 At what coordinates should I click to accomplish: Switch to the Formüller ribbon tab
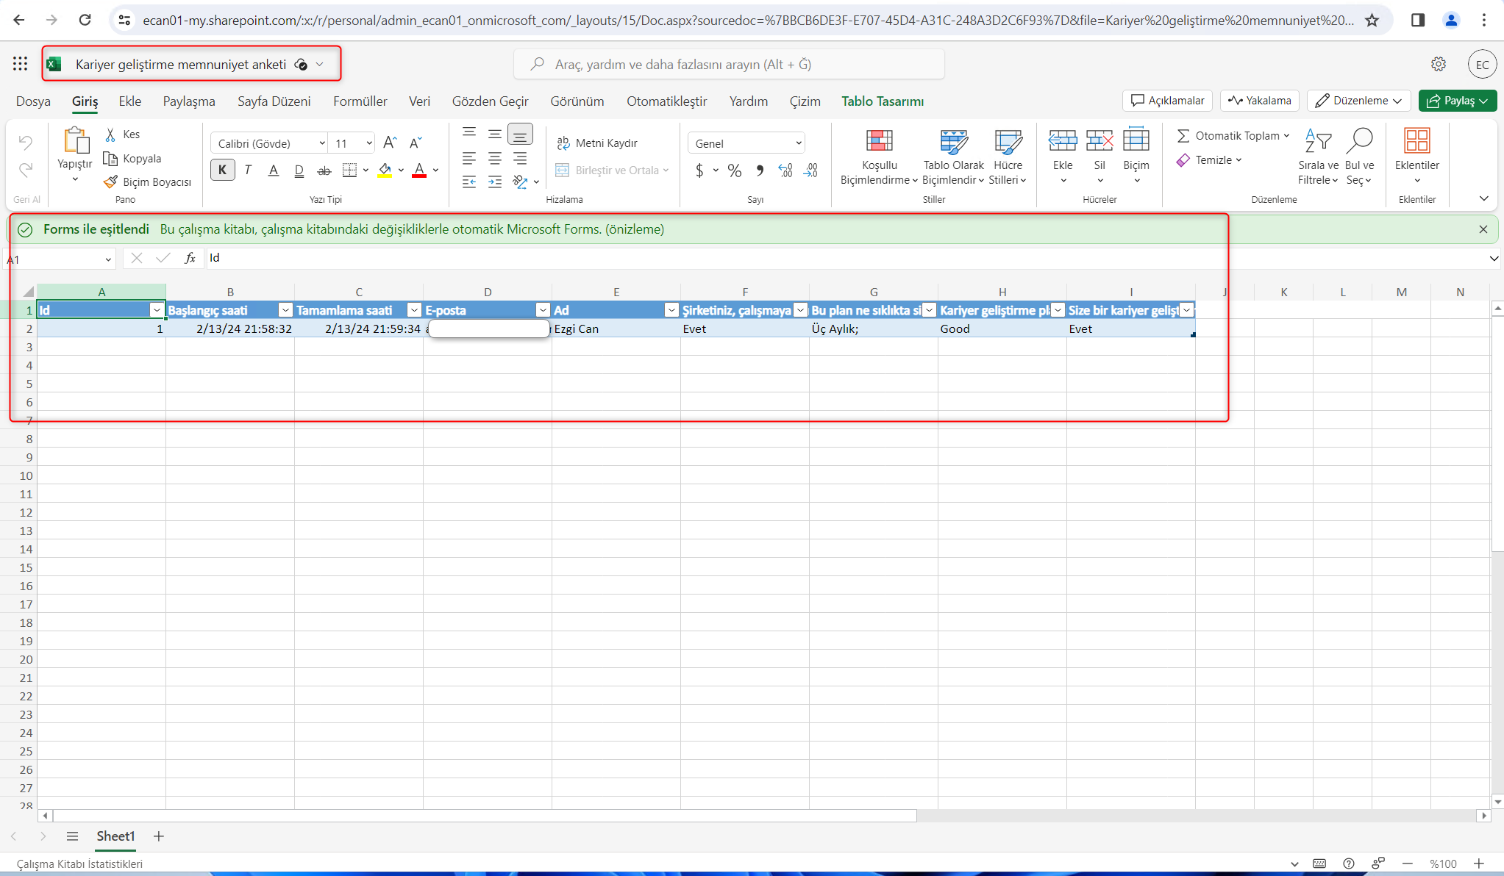[360, 101]
